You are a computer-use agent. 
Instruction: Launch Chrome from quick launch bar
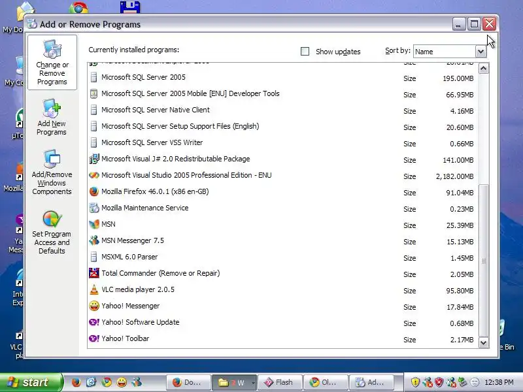coord(107,382)
